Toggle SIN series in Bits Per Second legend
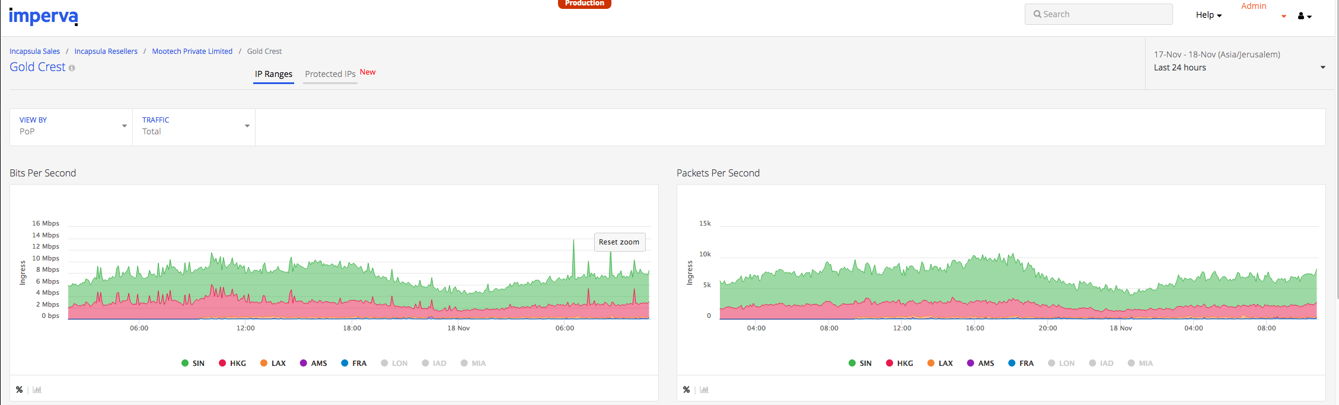Screen dimensions: 1339x405 click(193, 363)
